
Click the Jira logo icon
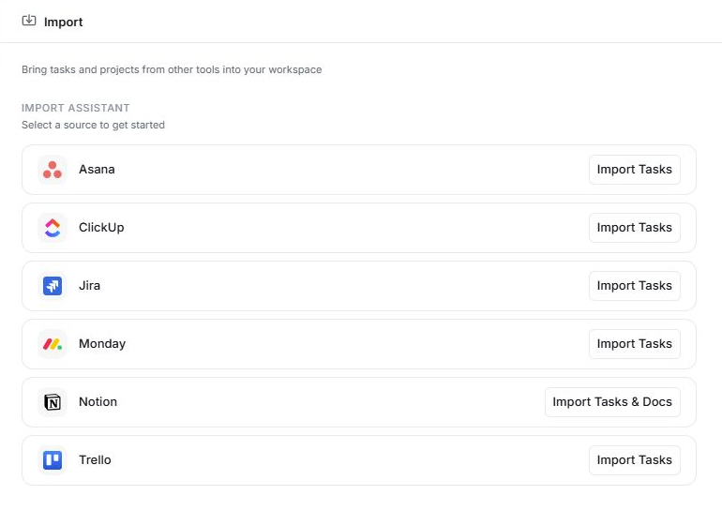click(x=53, y=286)
